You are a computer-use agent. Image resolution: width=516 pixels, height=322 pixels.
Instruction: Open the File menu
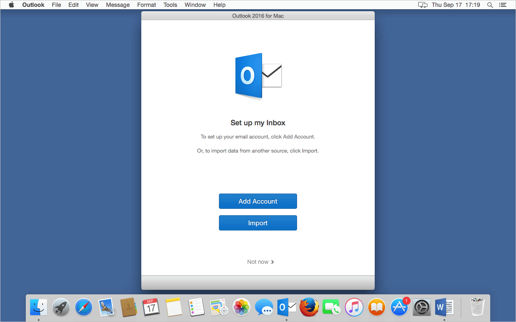tap(56, 5)
